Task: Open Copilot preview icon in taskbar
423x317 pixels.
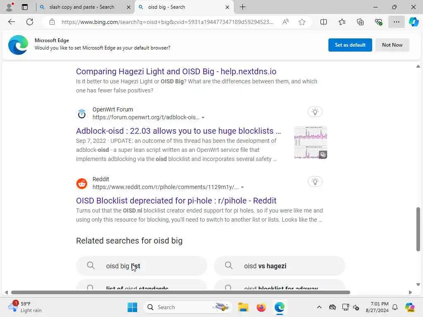Action: pyautogui.click(x=410, y=307)
